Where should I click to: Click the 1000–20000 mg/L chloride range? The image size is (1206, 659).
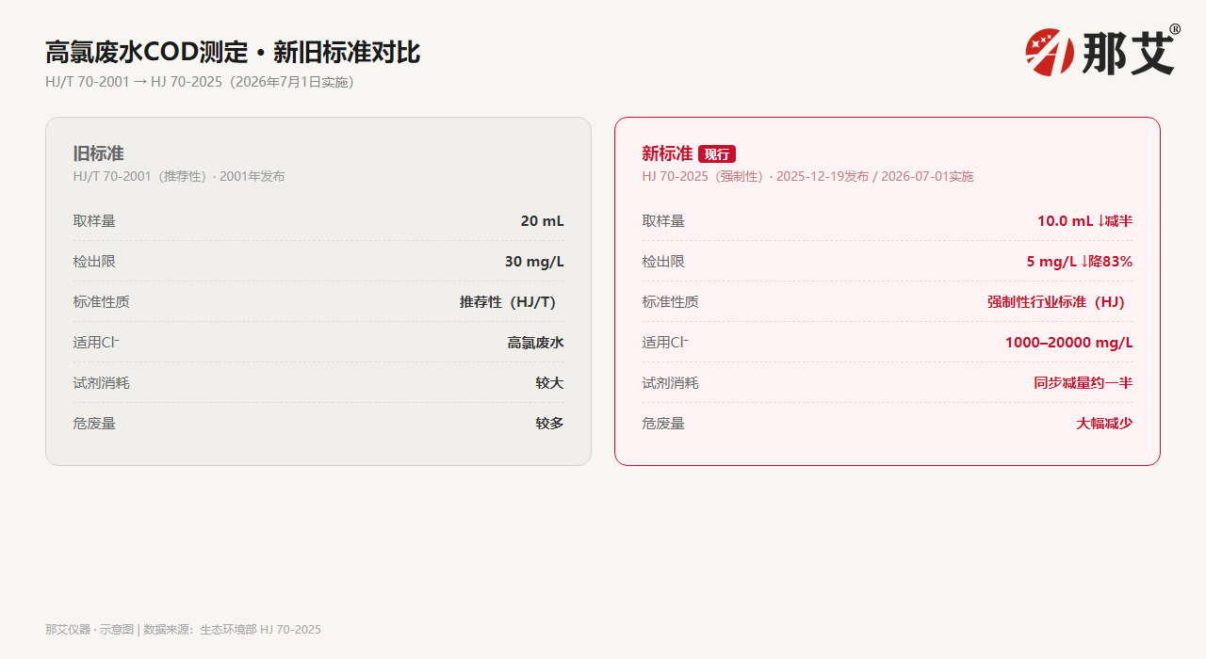[1069, 343]
